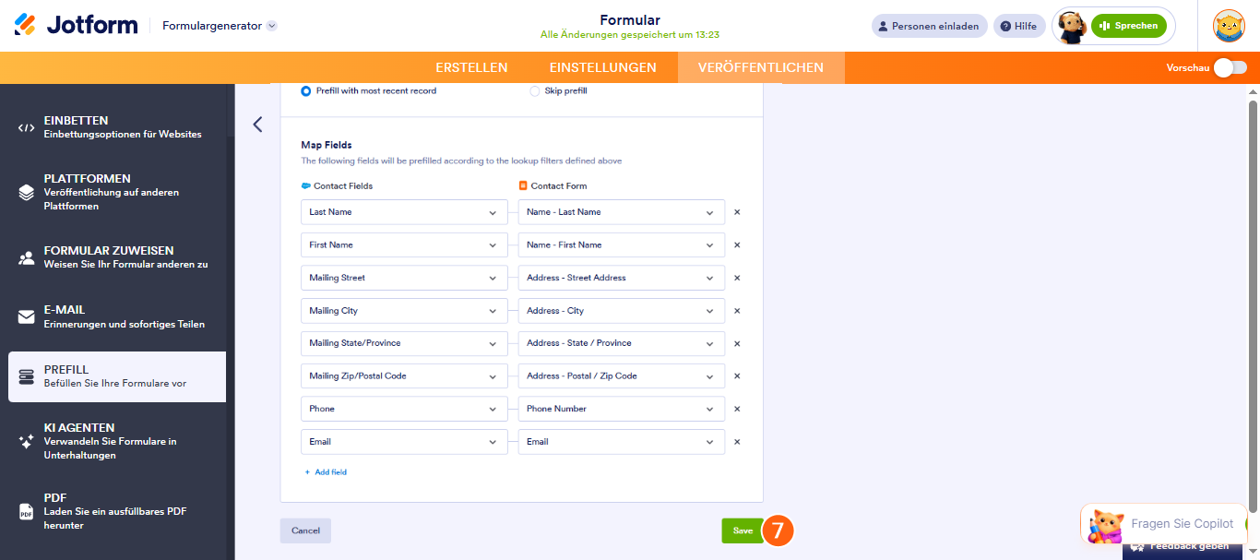Click the person icon next to FORMULAR ZUWEISEN
Viewport: 1260px width, 560px height.
click(26, 257)
